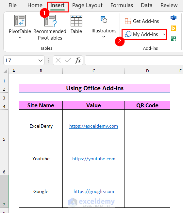Select the empty QR Code cell for Google

coord(147,191)
